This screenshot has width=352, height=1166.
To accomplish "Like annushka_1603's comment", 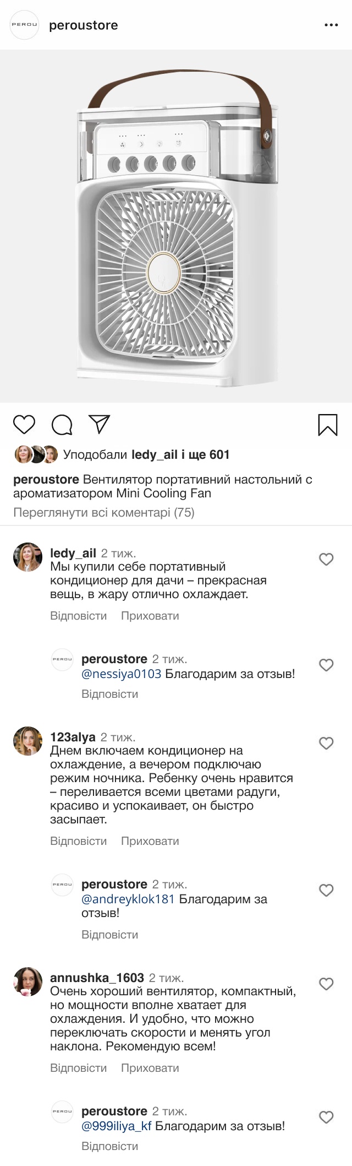I will point(326,984).
